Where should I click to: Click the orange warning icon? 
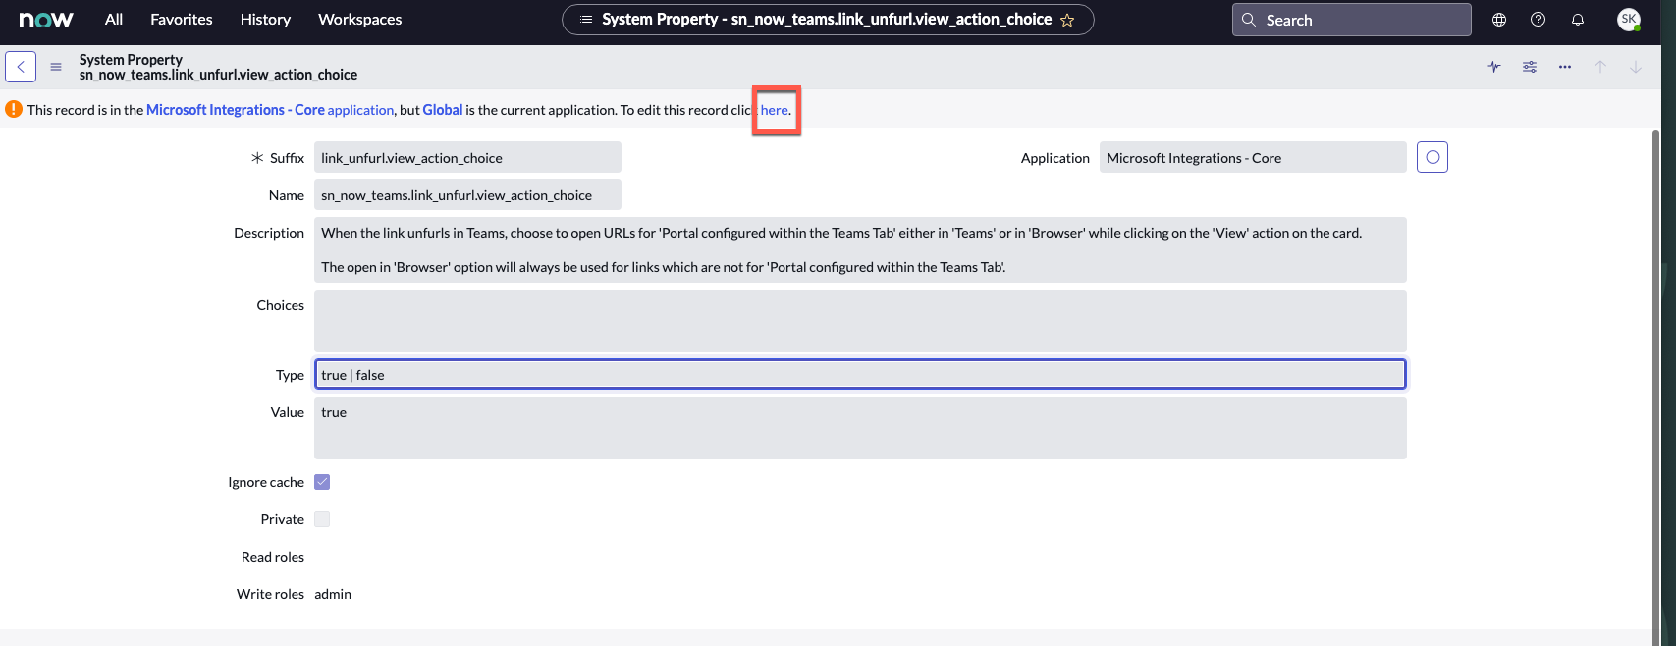(14, 109)
